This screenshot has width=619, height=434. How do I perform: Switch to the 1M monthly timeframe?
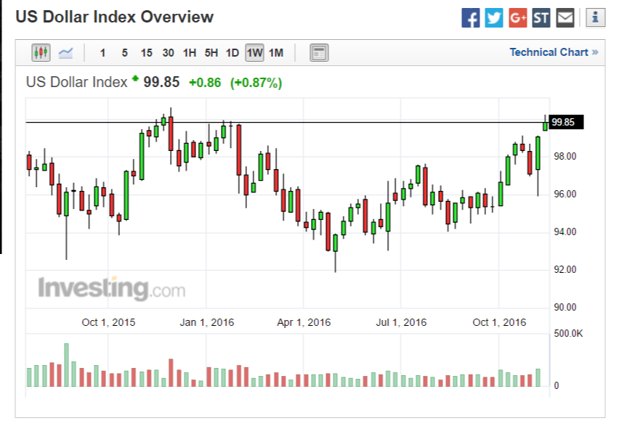pyautogui.click(x=276, y=53)
